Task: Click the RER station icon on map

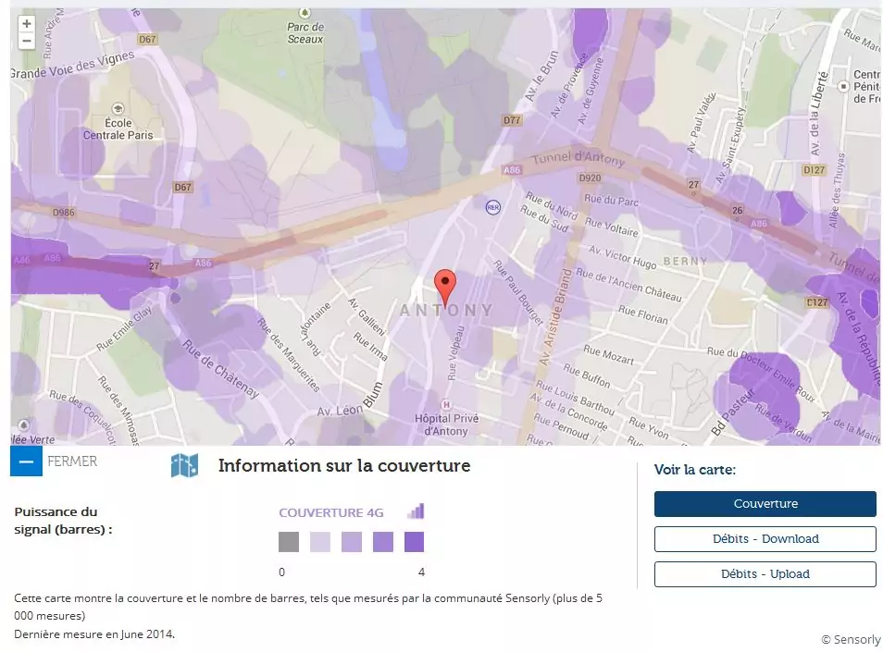Action: (493, 207)
